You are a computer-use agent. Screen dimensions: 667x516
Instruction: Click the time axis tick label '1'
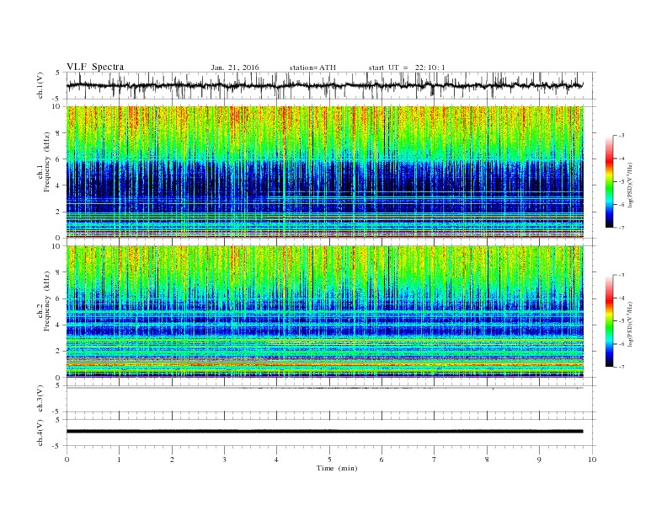tap(119, 460)
